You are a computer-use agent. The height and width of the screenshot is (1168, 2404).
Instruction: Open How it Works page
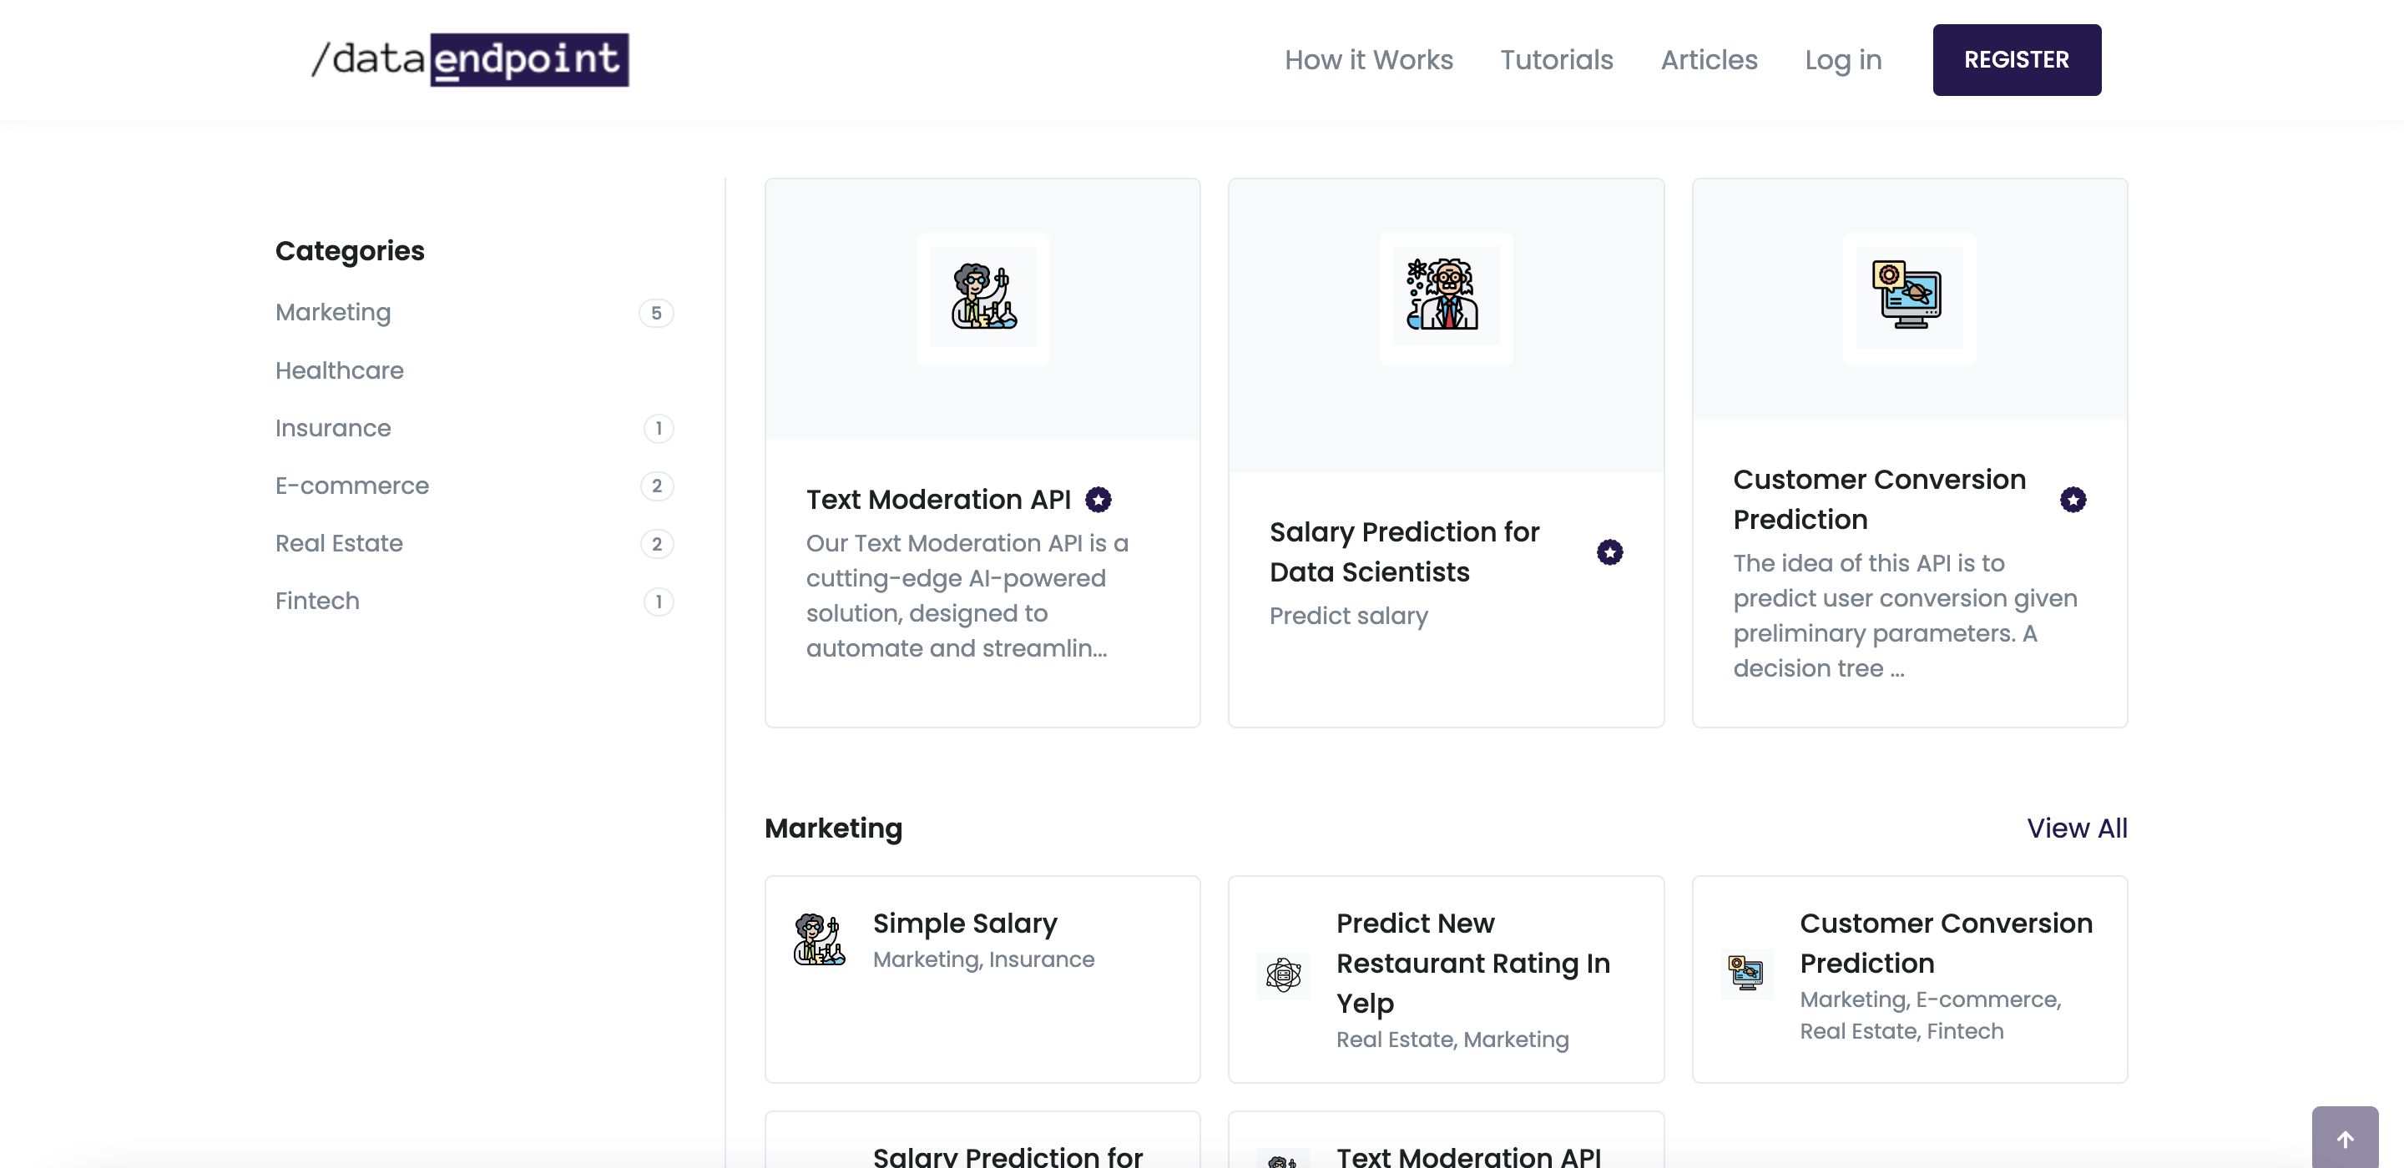click(1368, 60)
